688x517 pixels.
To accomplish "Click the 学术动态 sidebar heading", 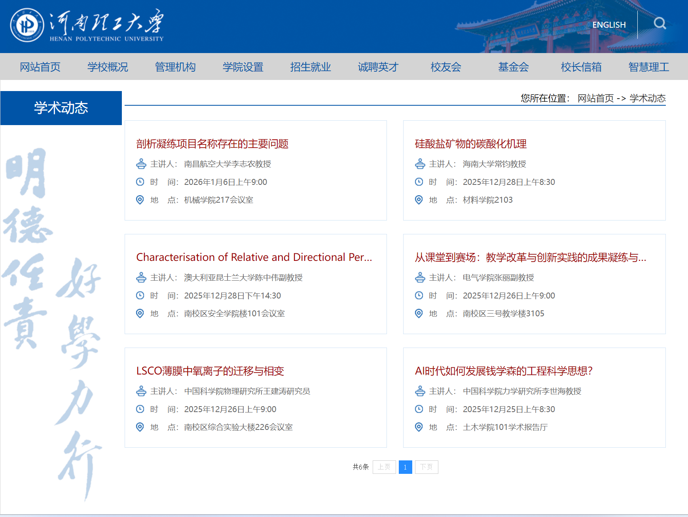I will [x=61, y=108].
